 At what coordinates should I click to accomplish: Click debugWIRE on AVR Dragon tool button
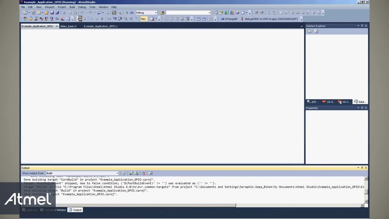[269, 19]
